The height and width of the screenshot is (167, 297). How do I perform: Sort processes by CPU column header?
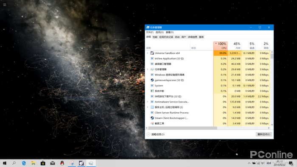point(221,46)
